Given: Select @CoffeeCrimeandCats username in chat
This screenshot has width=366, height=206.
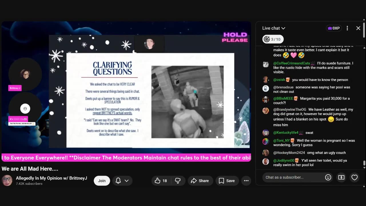Looking at the screenshot, I should point(292,63).
